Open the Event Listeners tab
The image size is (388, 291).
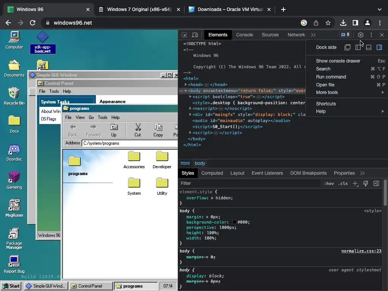(x=267, y=173)
